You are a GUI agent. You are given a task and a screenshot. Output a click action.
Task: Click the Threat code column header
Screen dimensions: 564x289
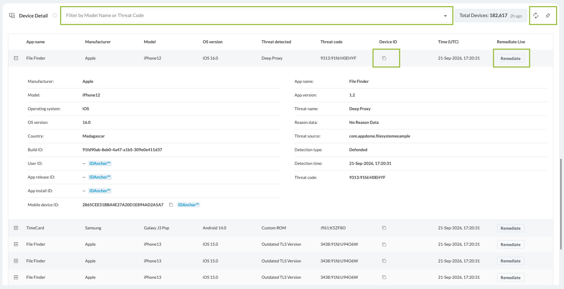(331, 42)
